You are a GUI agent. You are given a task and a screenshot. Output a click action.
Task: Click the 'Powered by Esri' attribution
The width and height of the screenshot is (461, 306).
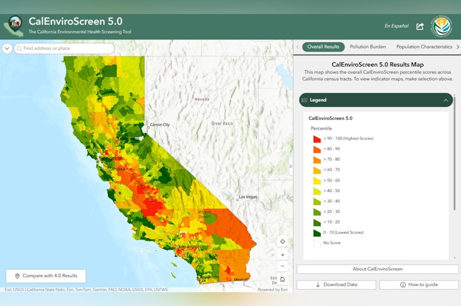click(x=273, y=290)
